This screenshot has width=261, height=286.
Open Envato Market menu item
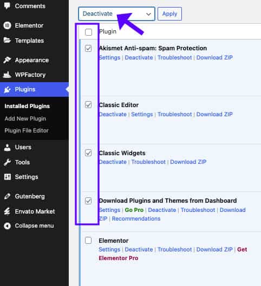(x=35, y=211)
